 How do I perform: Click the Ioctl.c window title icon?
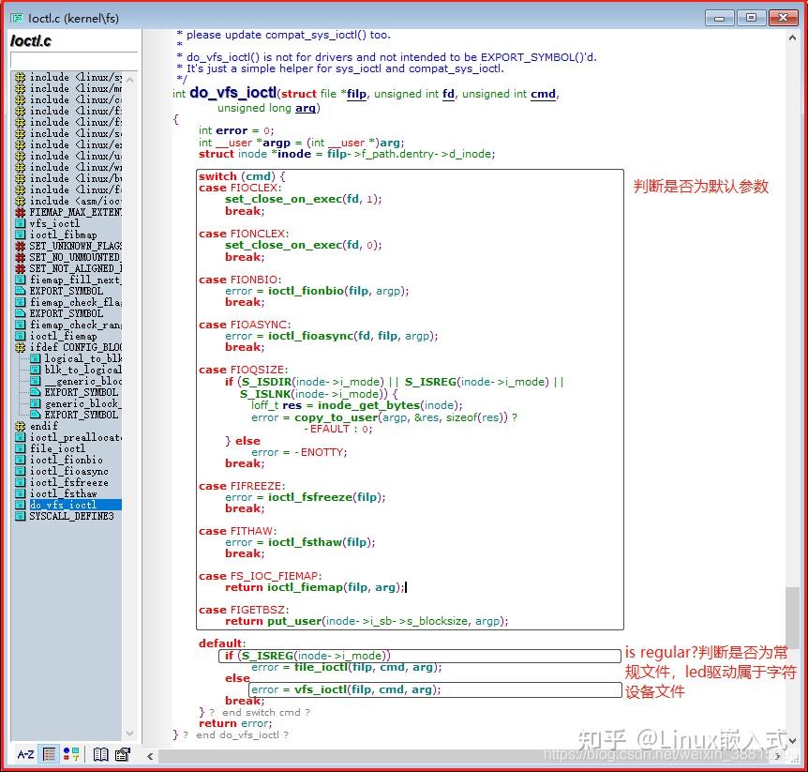16,17
